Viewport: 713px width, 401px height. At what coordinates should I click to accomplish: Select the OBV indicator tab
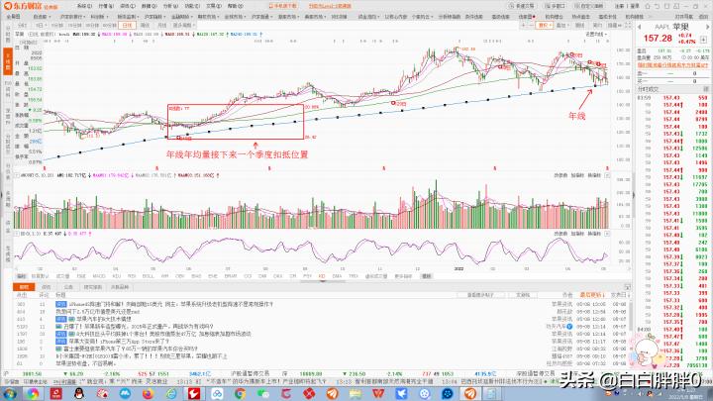[x=179, y=276]
